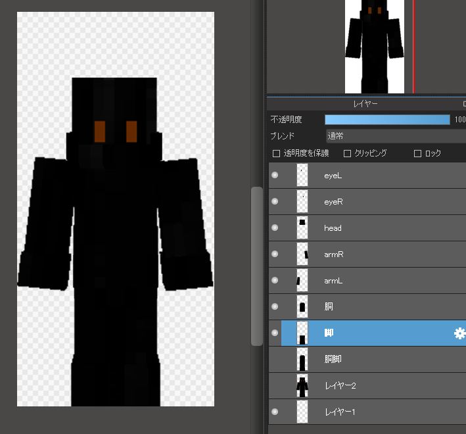Open ブレンド mode dropdown showing 通常

(394, 136)
